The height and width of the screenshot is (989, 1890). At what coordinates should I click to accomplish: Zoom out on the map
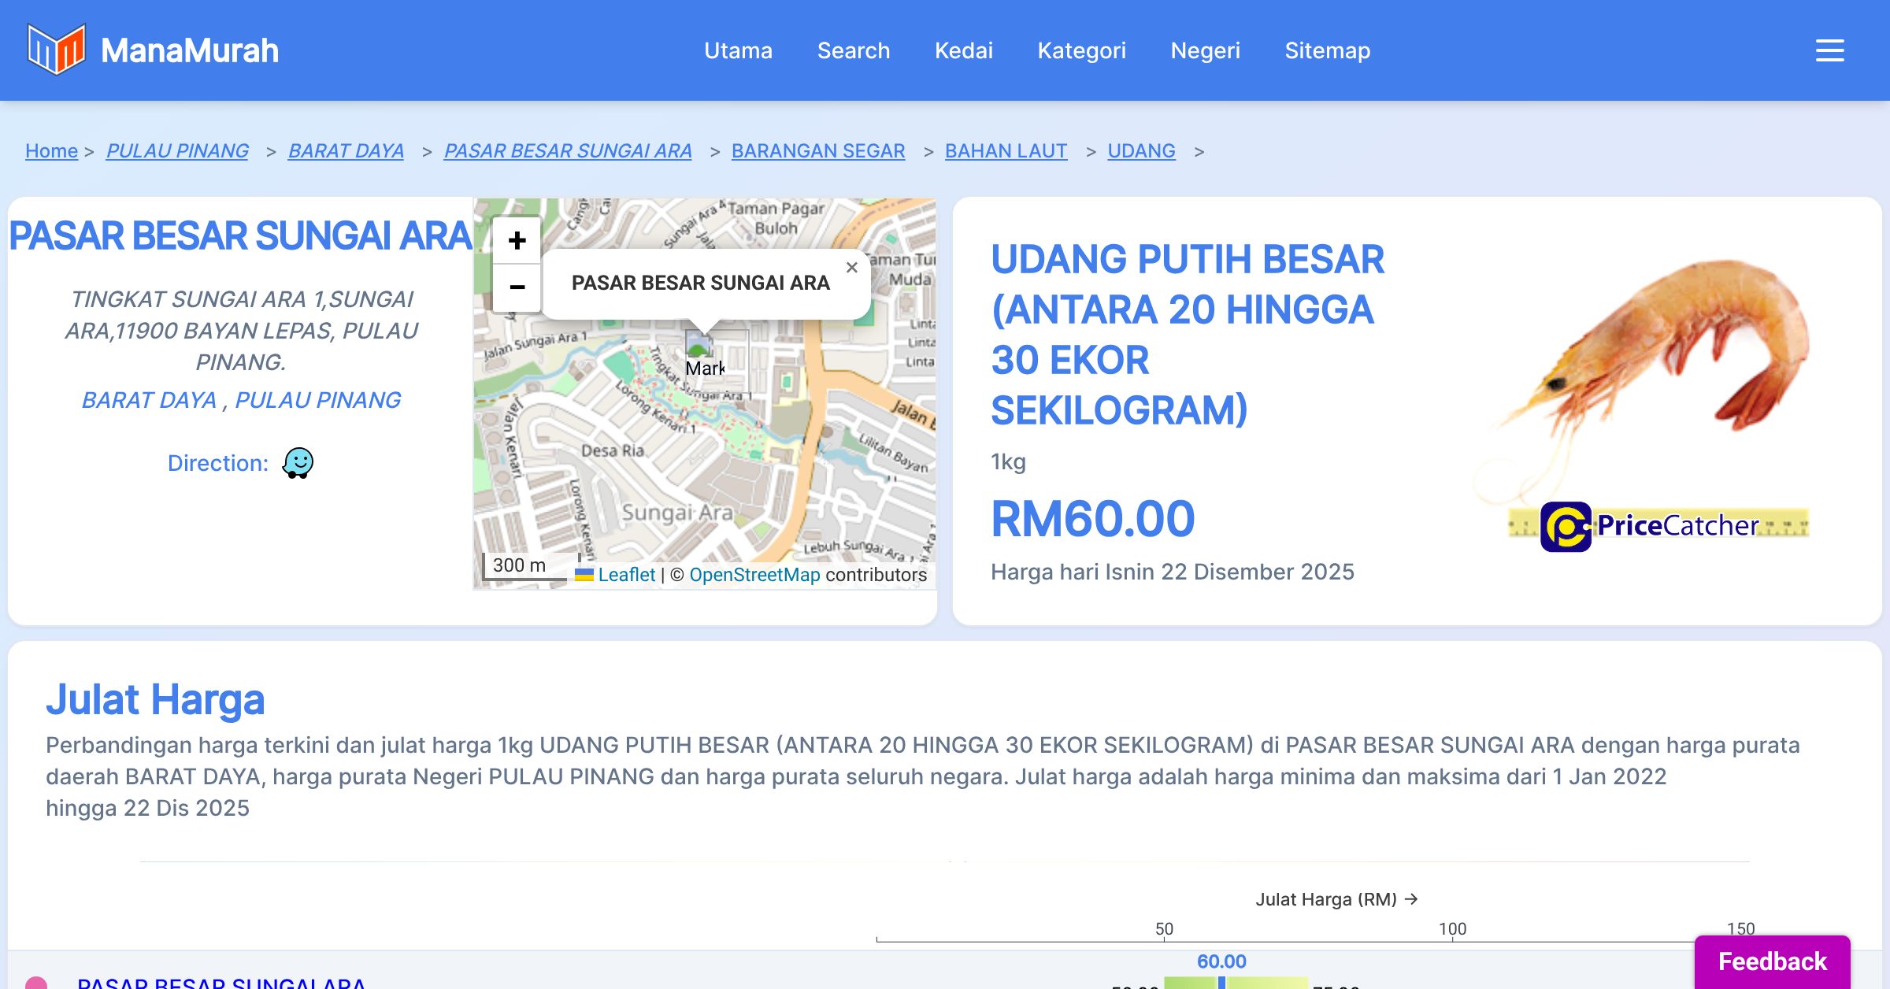[x=517, y=287]
